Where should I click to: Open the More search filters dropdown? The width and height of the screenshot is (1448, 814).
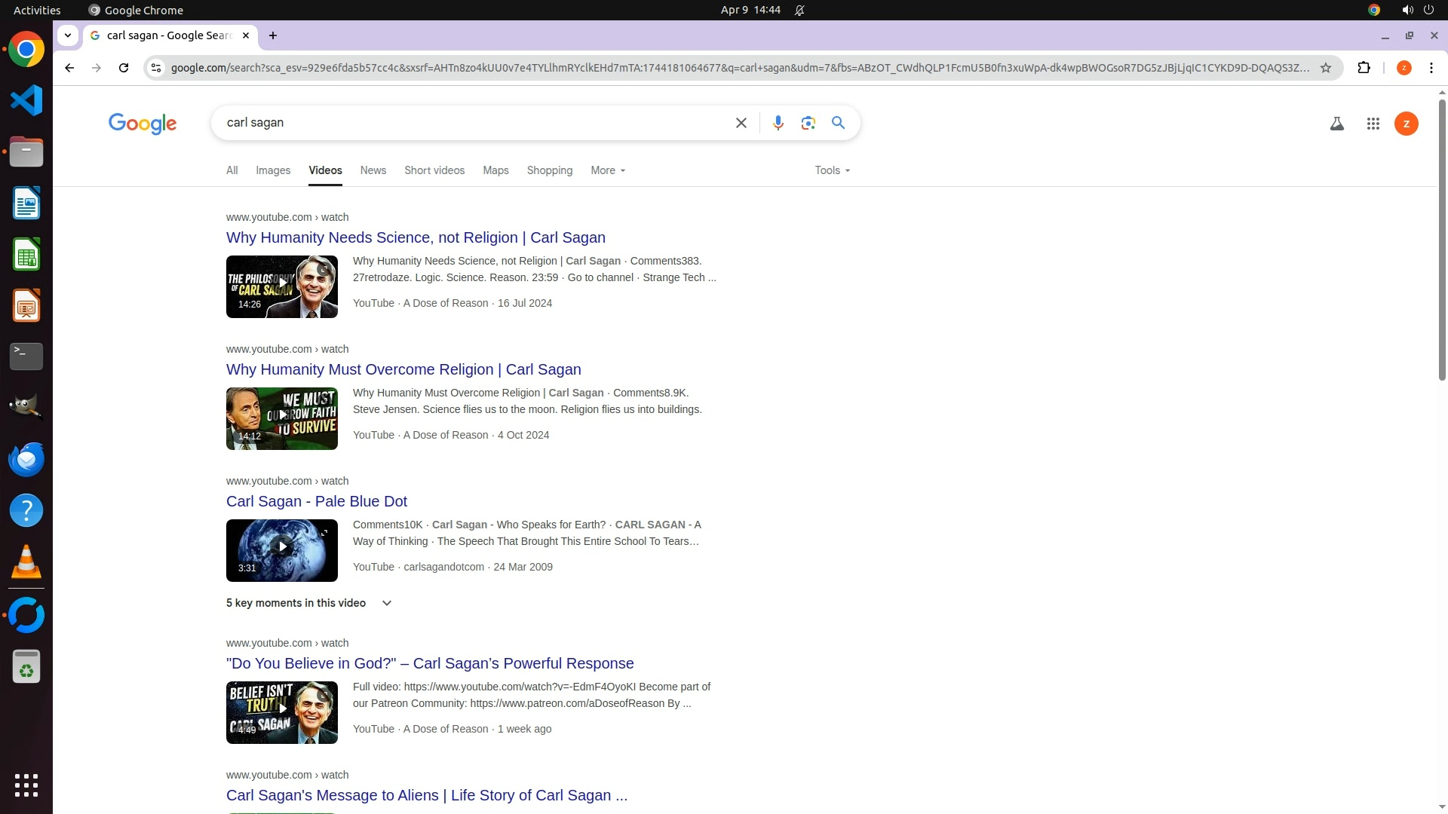[x=608, y=170]
